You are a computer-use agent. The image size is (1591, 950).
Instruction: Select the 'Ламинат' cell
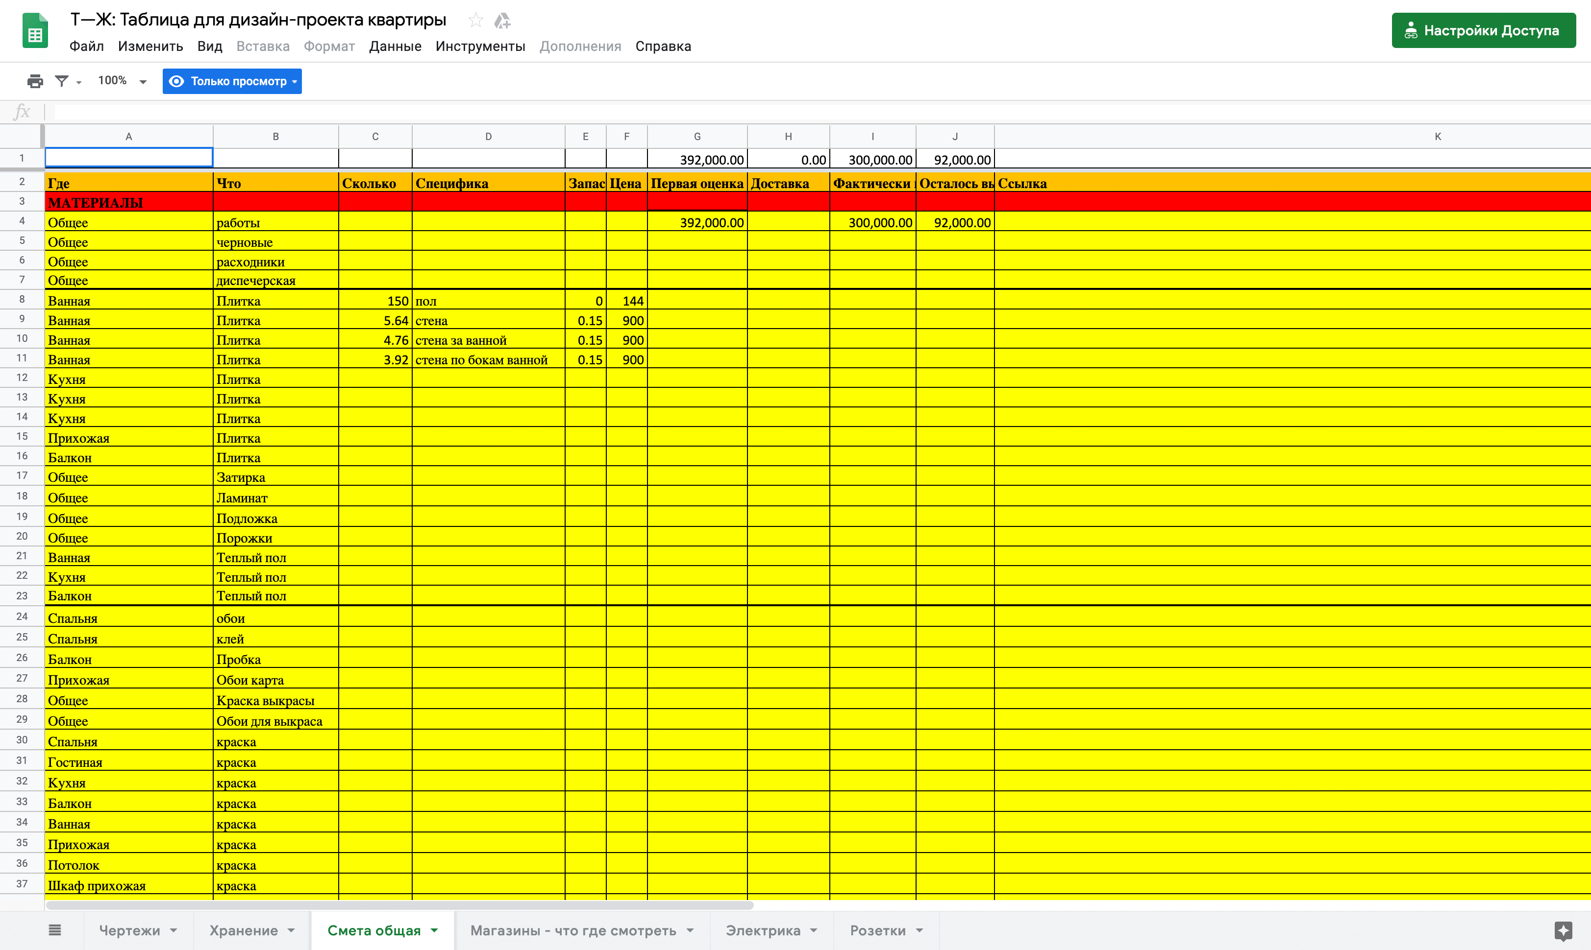[x=275, y=497]
